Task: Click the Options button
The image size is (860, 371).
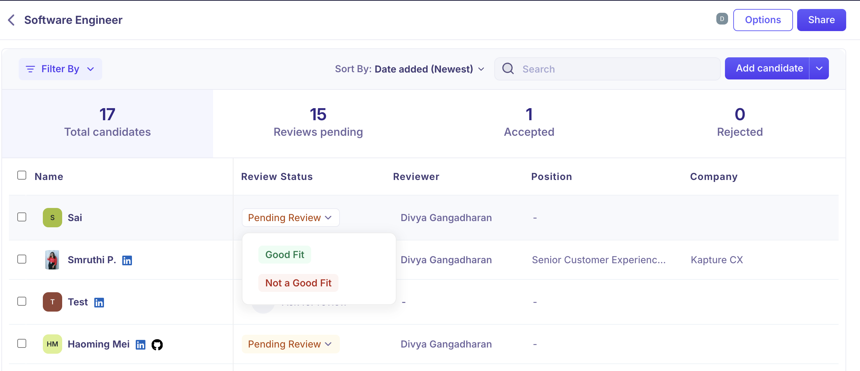Action: 763,20
